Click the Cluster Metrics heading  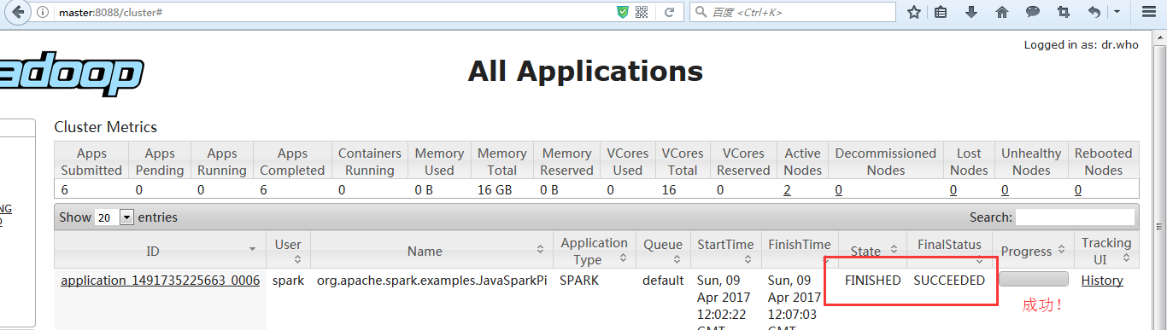(106, 127)
